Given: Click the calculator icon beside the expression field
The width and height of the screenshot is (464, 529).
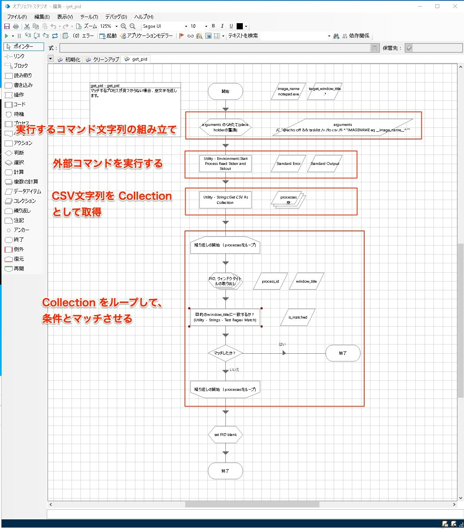Looking at the screenshot, I should tap(374, 48).
